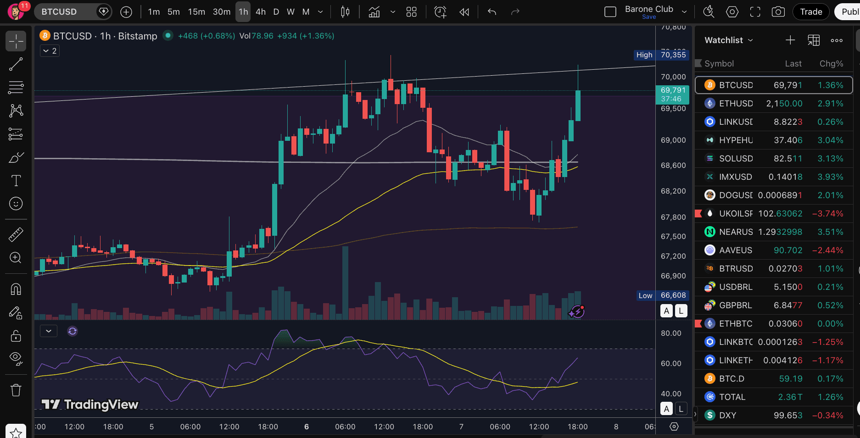Open the Emoji annotation tool

pyautogui.click(x=16, y=204)
